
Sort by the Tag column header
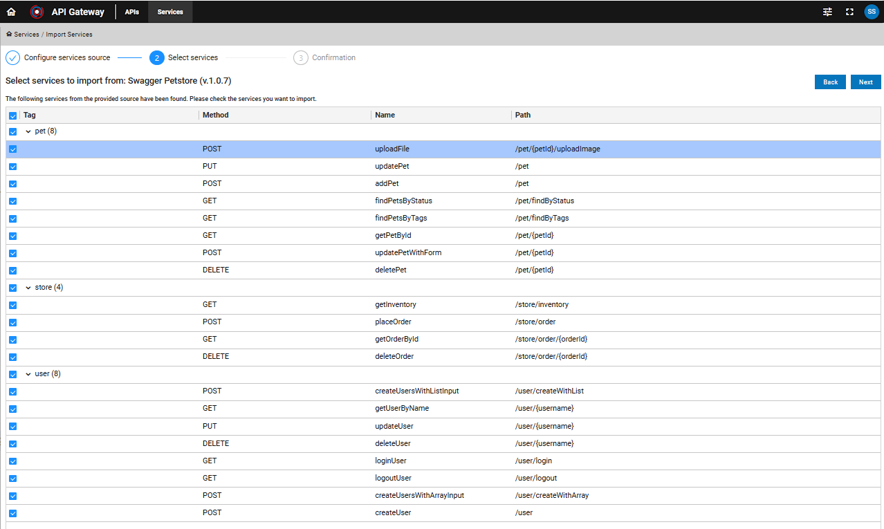tap(29, 115)
